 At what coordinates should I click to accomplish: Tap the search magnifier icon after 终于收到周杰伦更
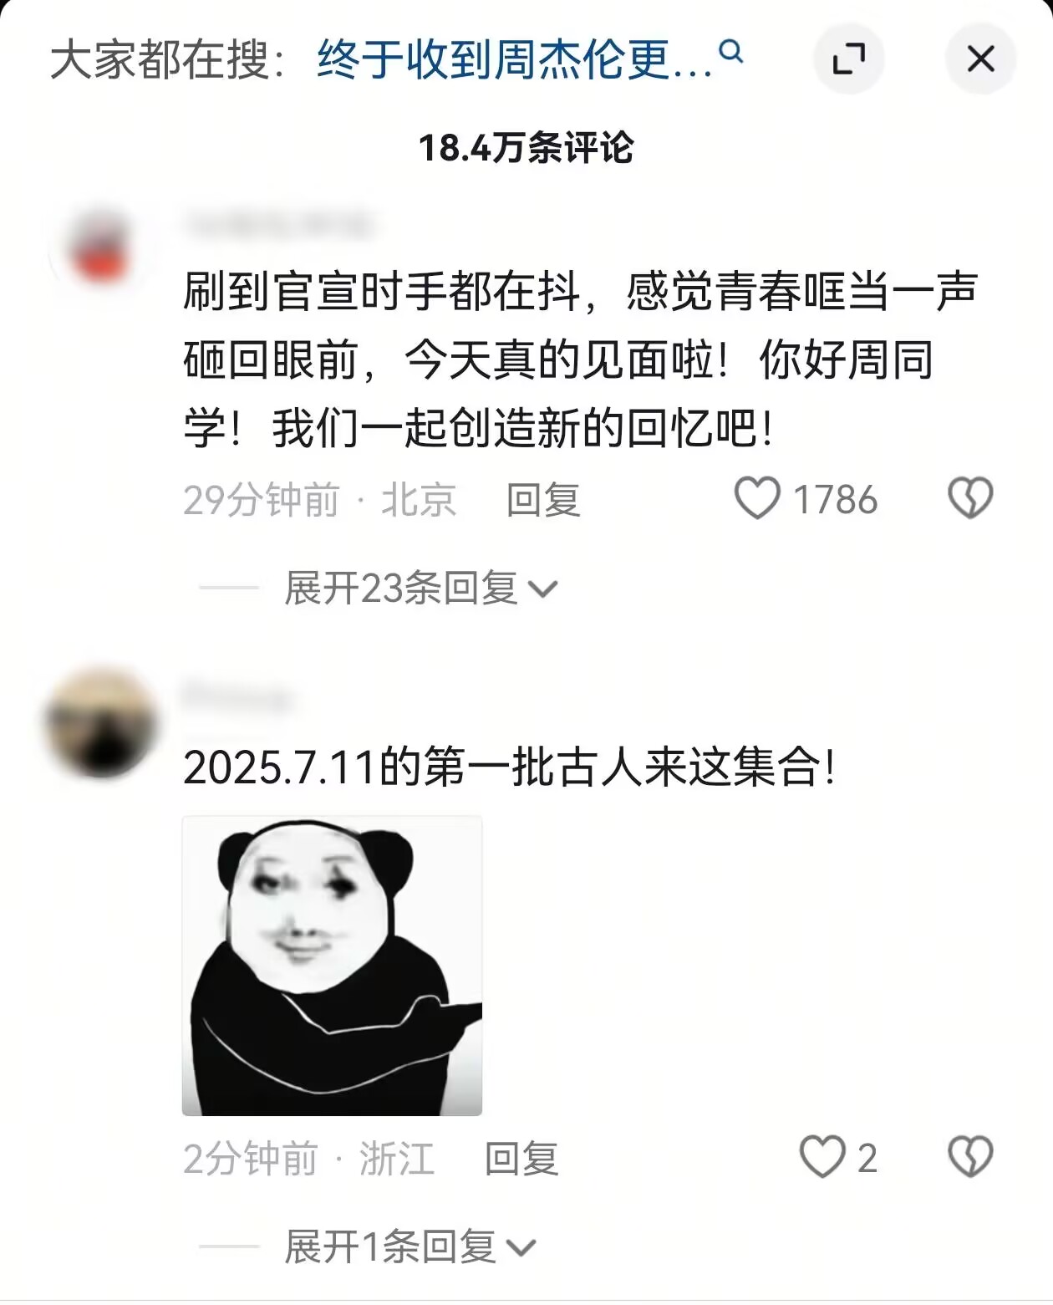(731, 53)
